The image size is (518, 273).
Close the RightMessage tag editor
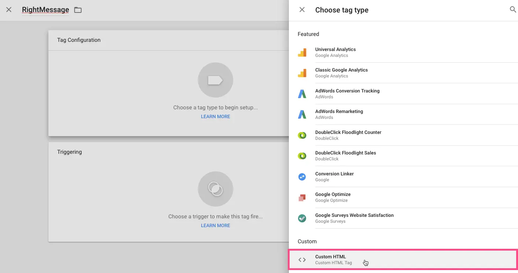pos(9,10)
